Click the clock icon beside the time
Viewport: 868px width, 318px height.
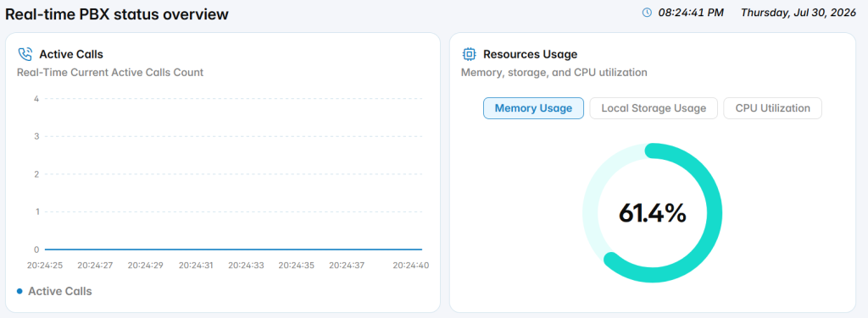pos(647,13)
